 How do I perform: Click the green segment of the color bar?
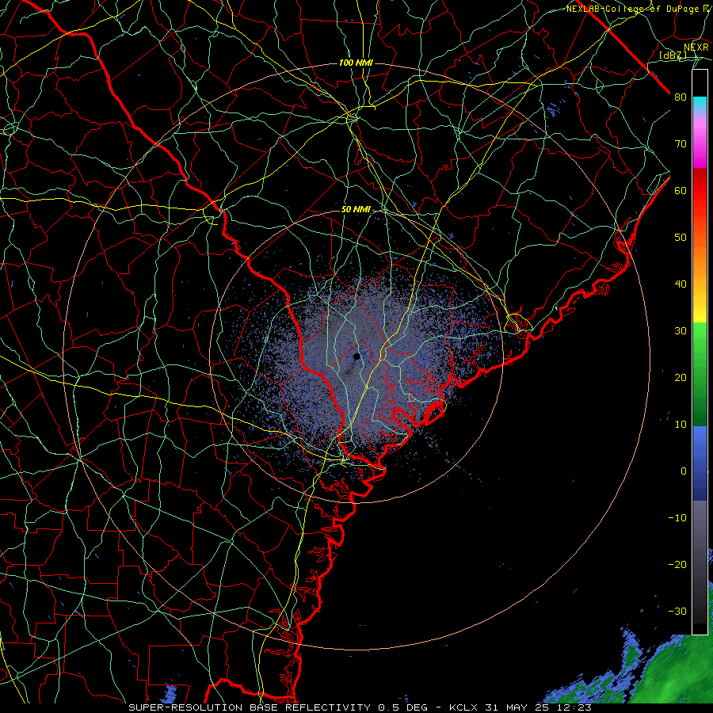[x=700, y=374]
